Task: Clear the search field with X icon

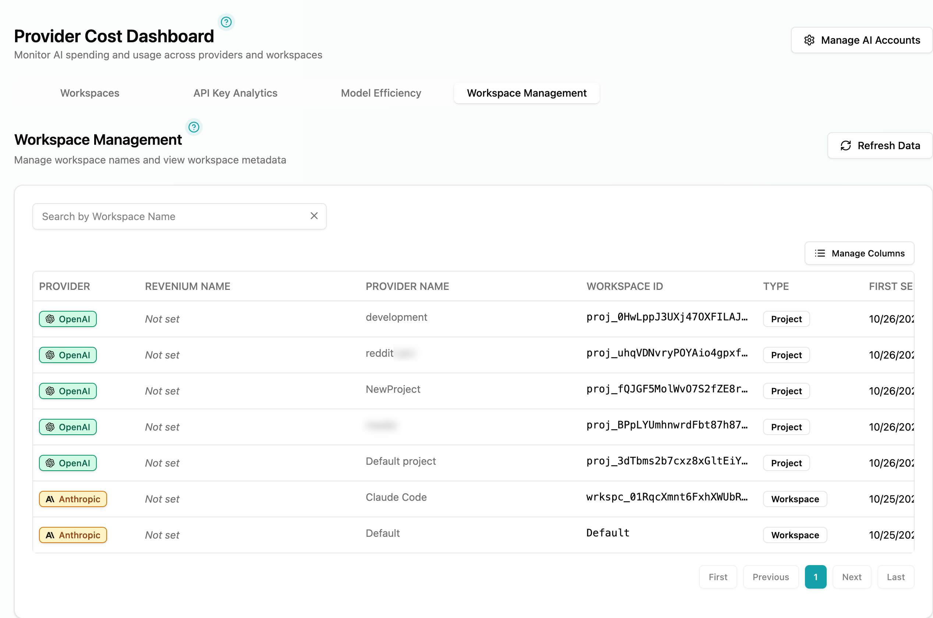Action: tap(314, 216)
